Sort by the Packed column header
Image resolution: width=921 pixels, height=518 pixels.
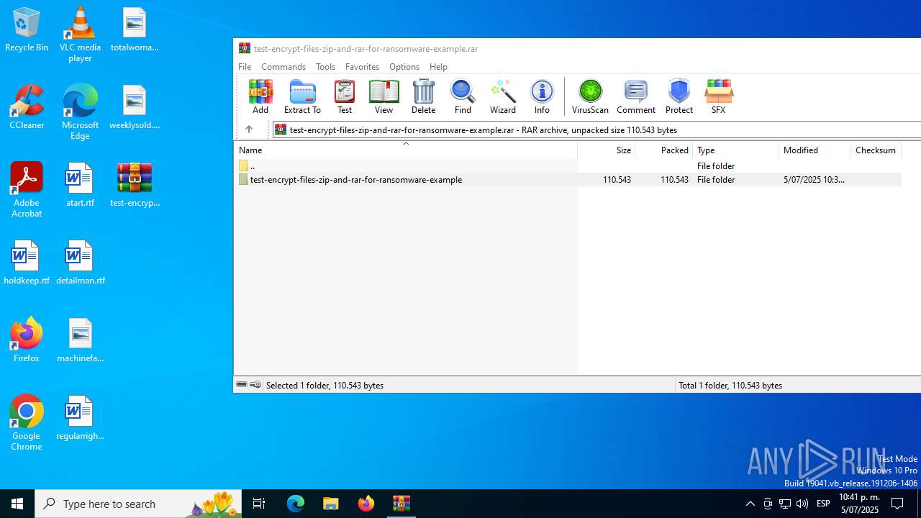click(x=664, y=150)
